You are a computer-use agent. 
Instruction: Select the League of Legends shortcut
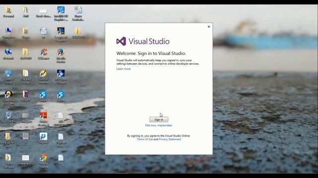(x=61, y=35)
